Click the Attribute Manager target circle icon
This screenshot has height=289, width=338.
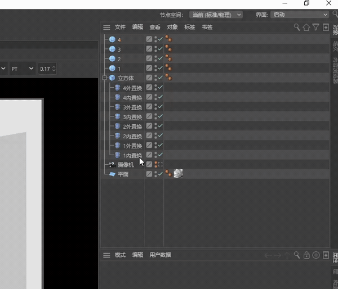click(316, 255)
